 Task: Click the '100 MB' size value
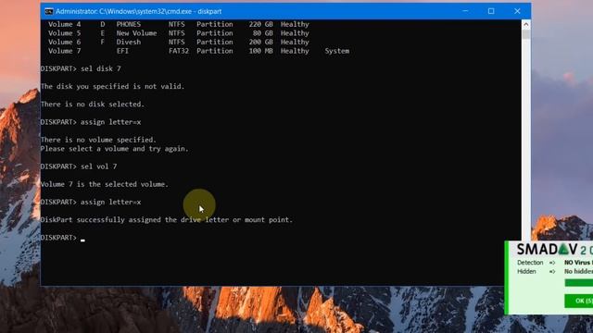click(x=260, y=51)
